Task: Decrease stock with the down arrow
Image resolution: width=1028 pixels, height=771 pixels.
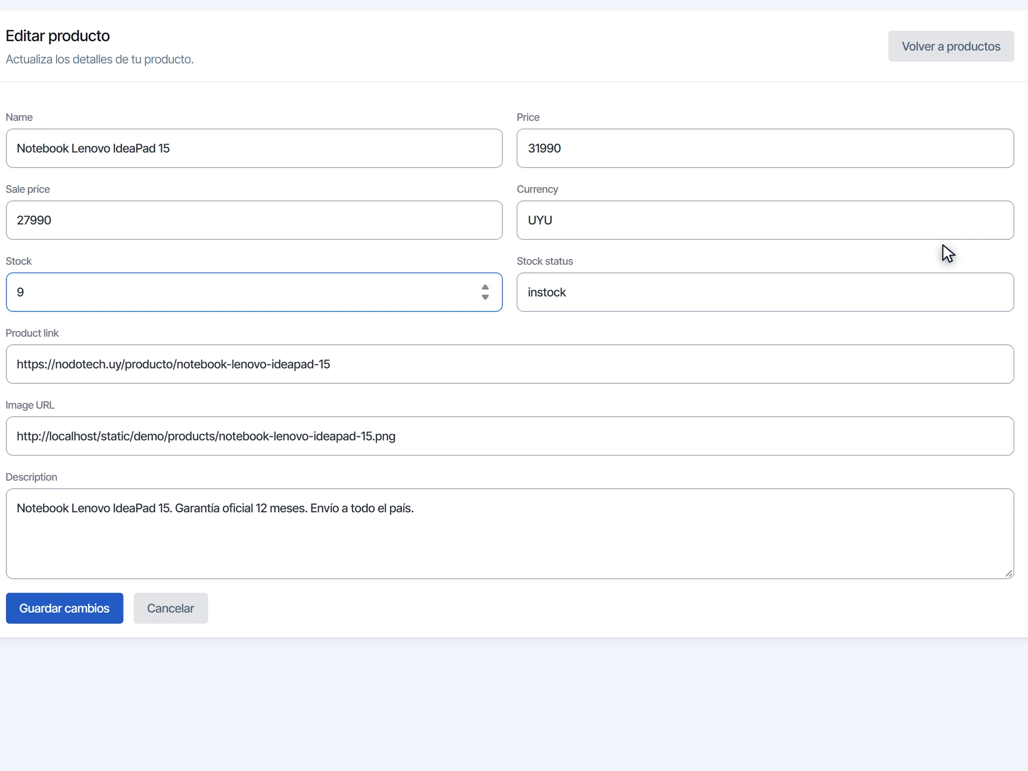Action: point(485,297)
